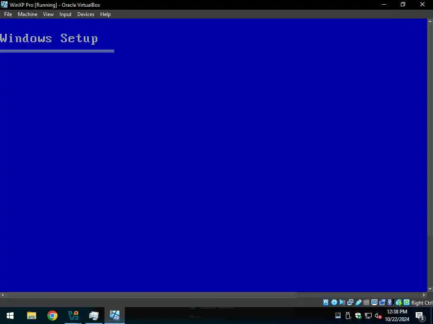Click the muted speaker volume tray icon

coord(378,316)
